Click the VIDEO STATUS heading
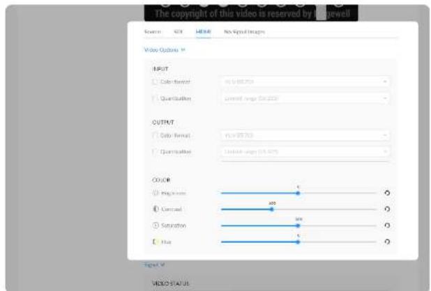431x291 pixels. pyautogui.click(x=171, y=283)
